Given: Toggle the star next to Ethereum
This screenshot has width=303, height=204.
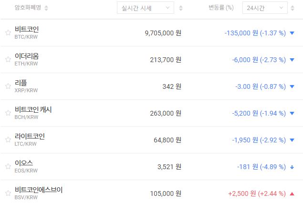Looking at the screenshot, I should click(x=8, y=60).
